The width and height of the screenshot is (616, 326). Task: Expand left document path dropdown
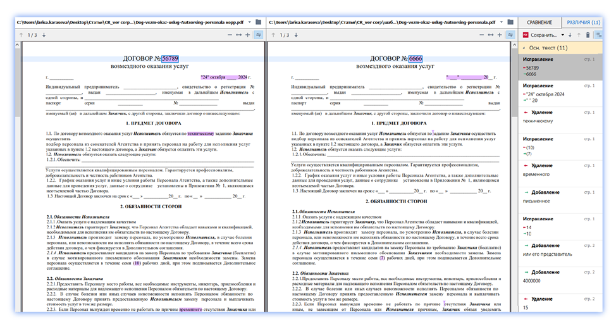pyautogui.click(x=249, y=22)
